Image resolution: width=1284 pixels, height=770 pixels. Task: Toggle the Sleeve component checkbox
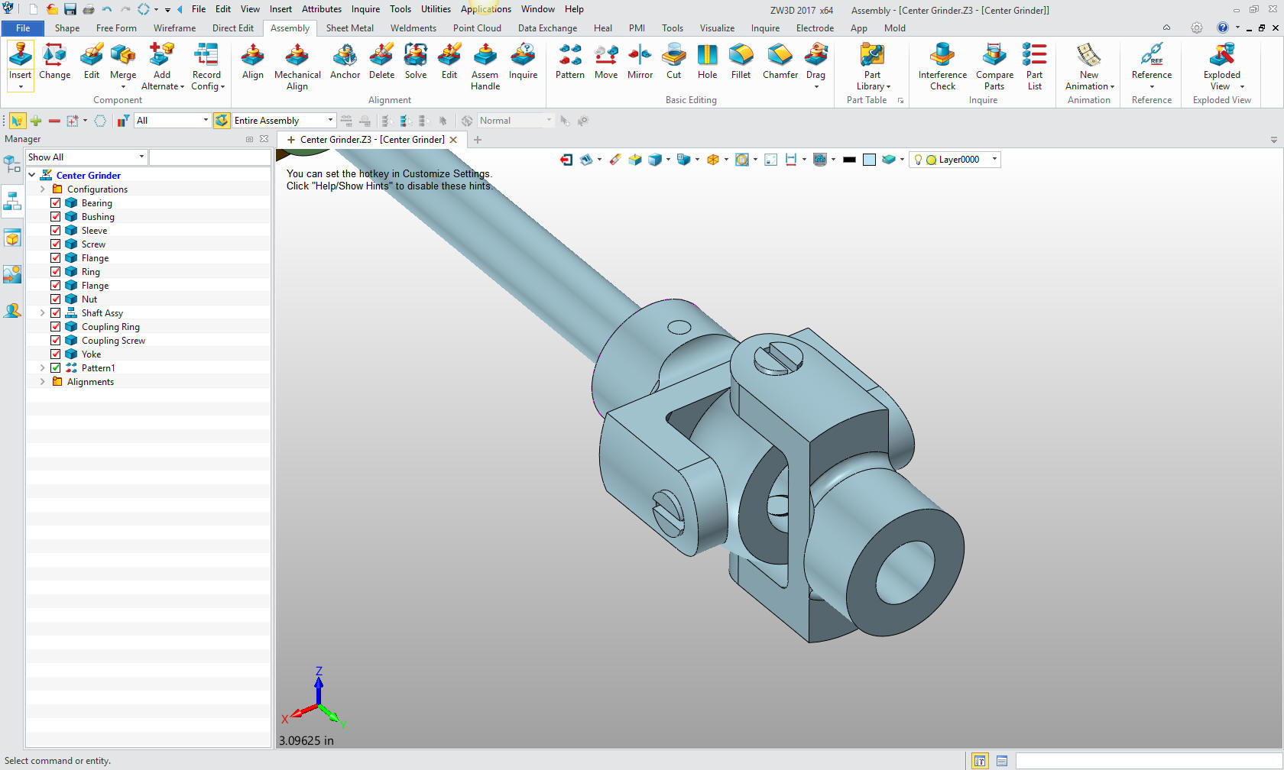pos(56,231)
